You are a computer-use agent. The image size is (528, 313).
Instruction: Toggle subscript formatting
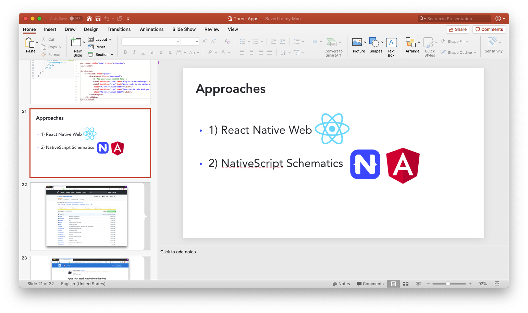[x=170, y=52]
